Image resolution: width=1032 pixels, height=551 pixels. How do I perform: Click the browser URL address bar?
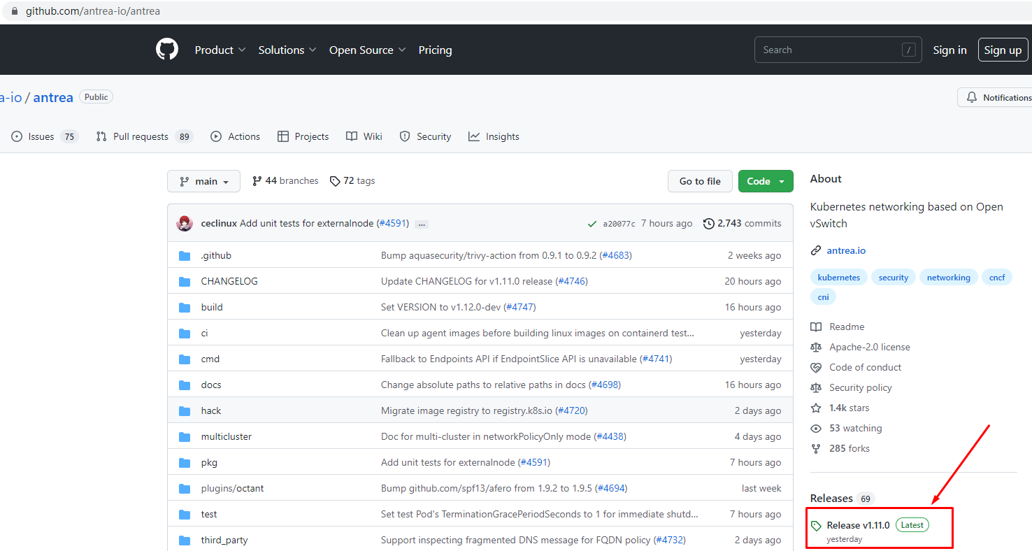(516, 11)
